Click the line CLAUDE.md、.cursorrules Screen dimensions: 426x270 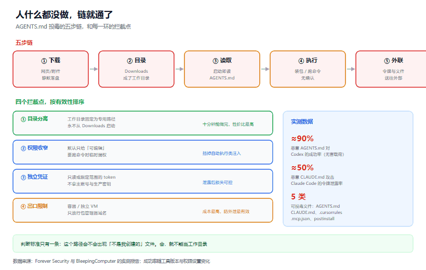coord(316,212)
